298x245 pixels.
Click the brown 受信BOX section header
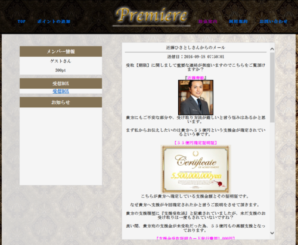[x=61, y=83]
